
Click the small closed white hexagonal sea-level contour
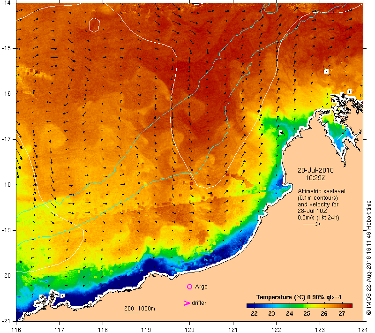coord(95,25)
